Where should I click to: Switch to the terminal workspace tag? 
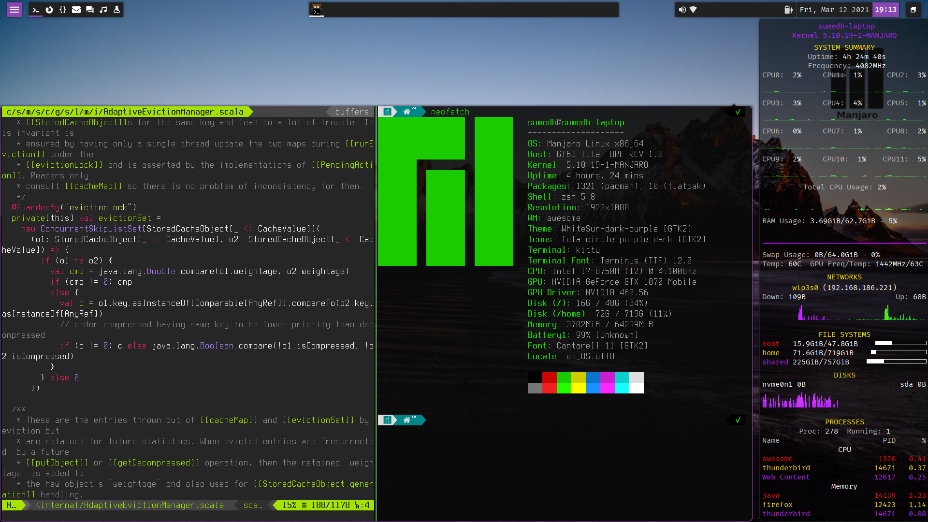point(36,10)
